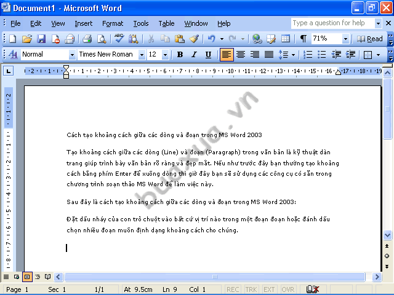Click the E-mail toolbar button
Screen dimensions: 394x295
click(70, 39)
